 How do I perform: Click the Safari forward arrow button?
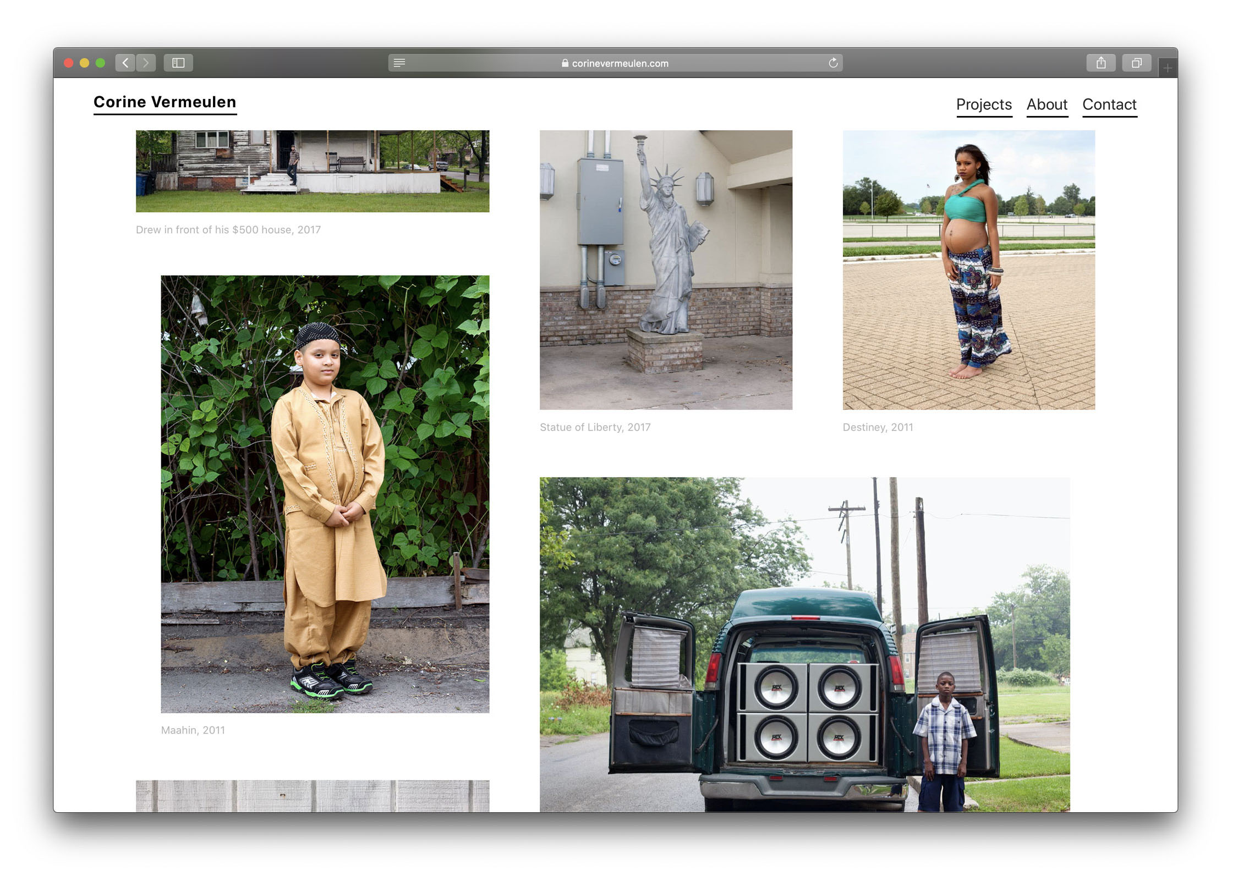(146, 63)
